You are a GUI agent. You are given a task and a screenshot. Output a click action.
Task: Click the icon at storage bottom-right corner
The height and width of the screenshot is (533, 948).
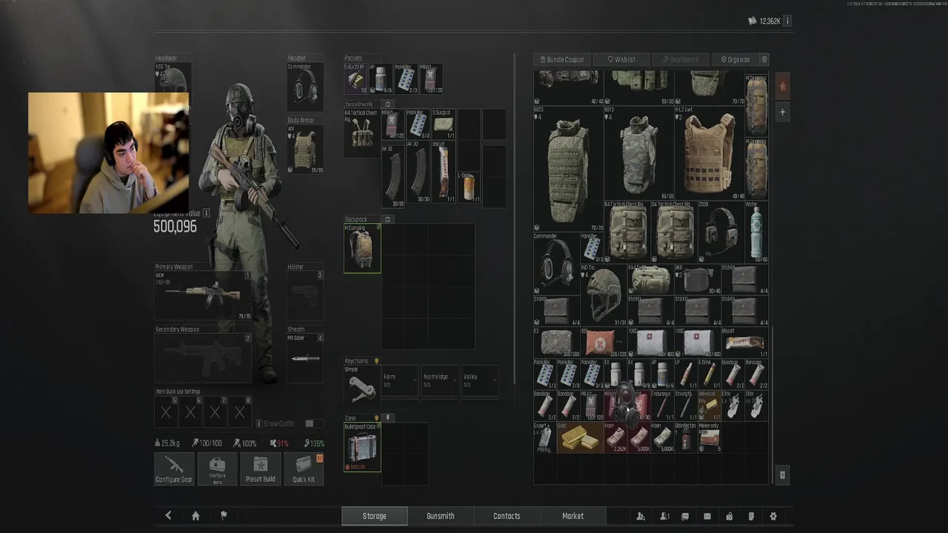tap(783, 475)
